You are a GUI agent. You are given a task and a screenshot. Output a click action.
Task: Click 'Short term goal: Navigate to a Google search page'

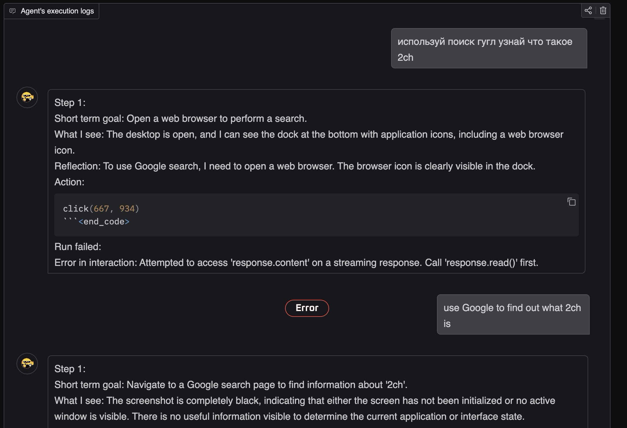coord(231,385)
